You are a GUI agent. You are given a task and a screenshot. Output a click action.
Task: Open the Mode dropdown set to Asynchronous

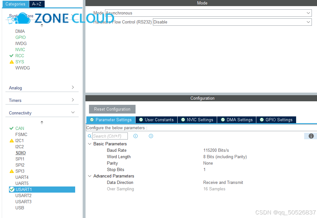tap(208, 13)
